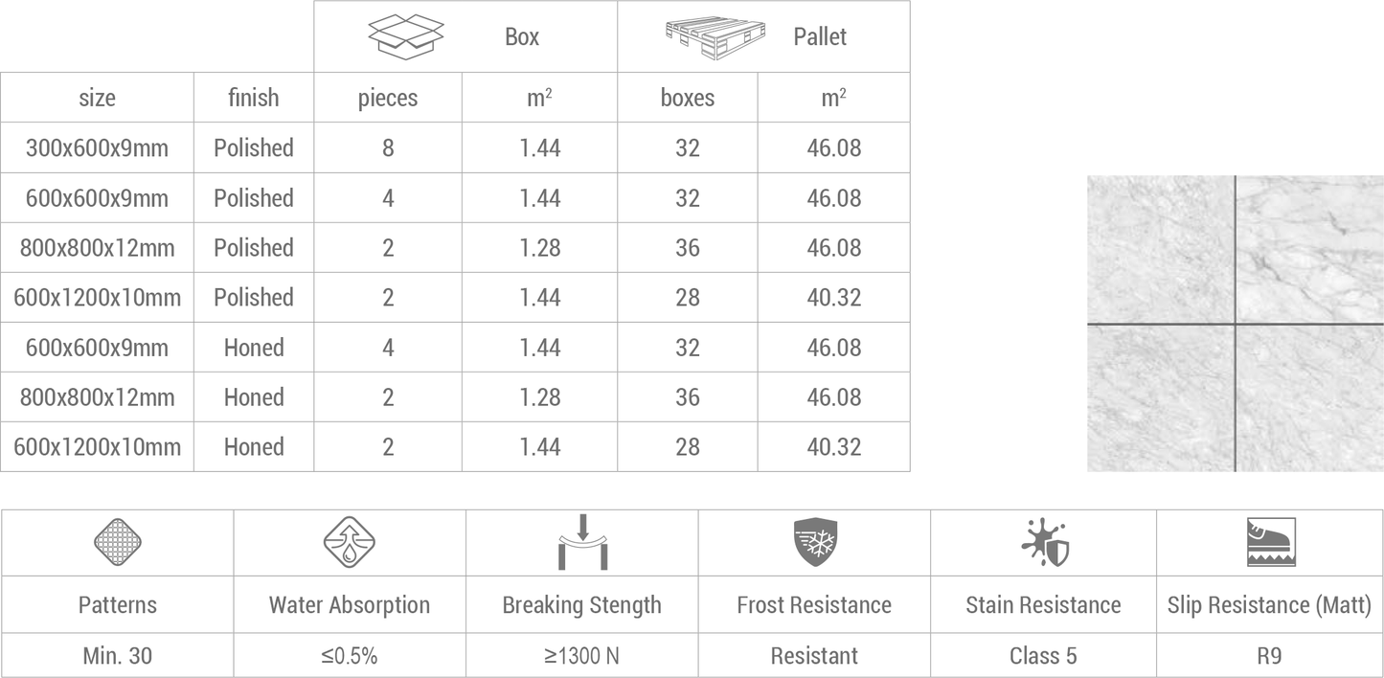Select the 300x600x9mm size cell

tap(97, 147)
